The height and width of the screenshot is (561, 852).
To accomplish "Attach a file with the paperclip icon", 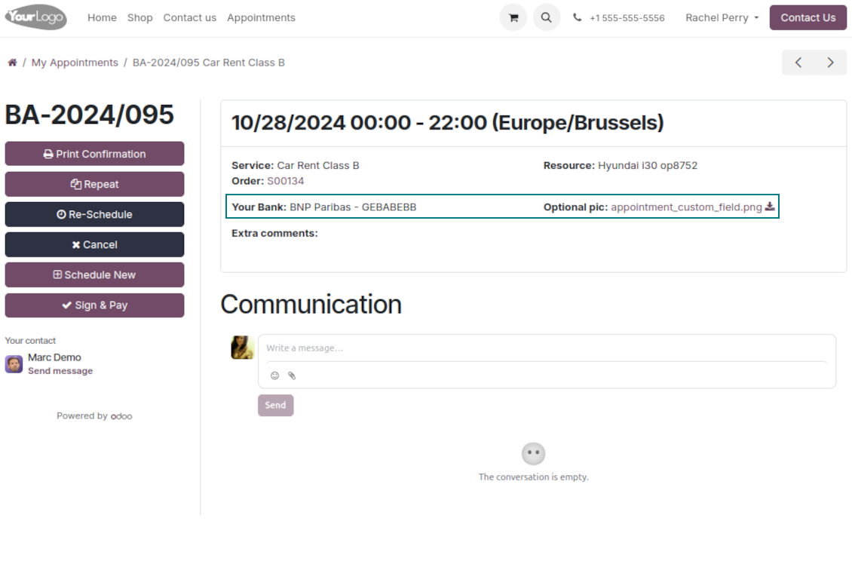I will coord(292,376).
